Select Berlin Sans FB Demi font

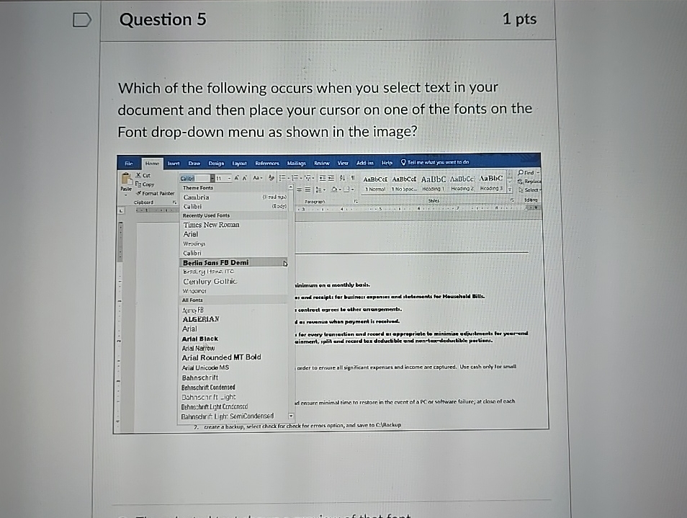pyautogui.click(x=216, y=263)
